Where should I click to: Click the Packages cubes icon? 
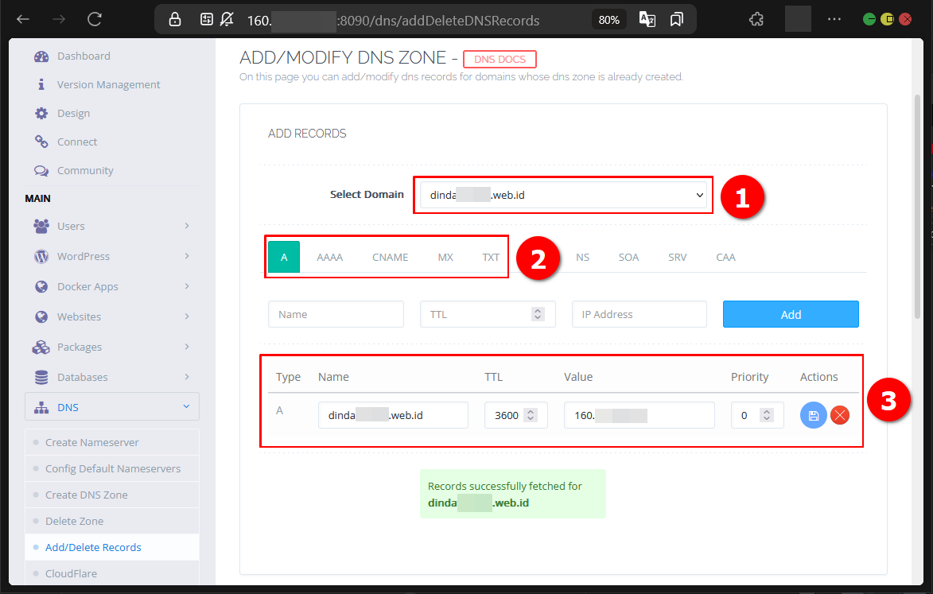(x=41, y=347)
